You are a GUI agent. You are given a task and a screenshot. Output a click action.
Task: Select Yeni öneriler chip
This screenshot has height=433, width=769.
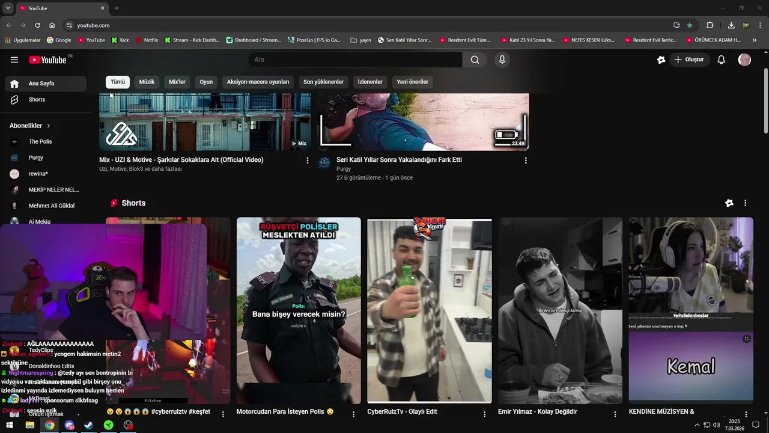pos(413,82)
